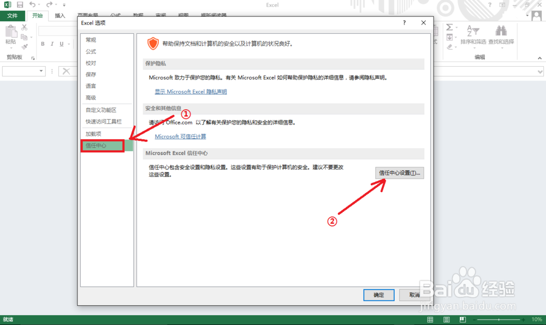Click the Excel logo icon in title bar
Screen dimensions: 546x325
pyautogui.click(x=7, y=5)
